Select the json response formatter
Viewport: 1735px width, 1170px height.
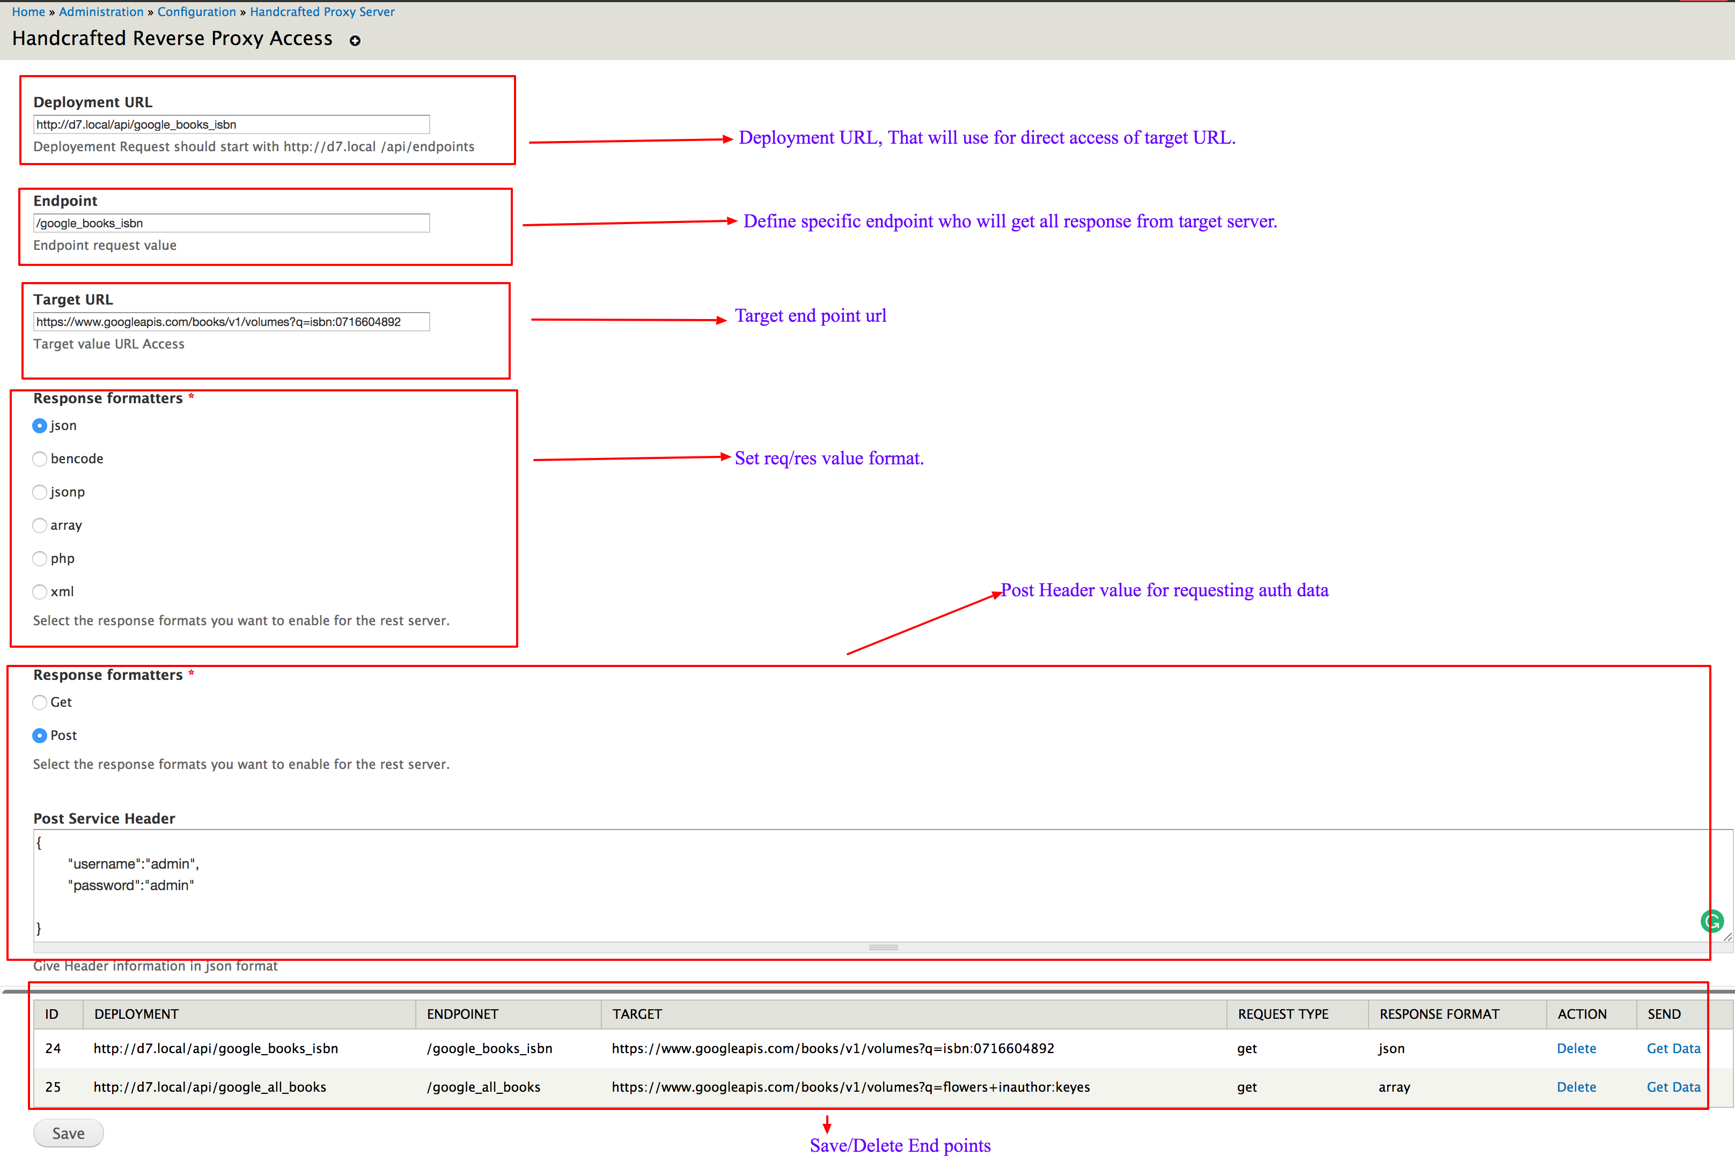[40, 426]
